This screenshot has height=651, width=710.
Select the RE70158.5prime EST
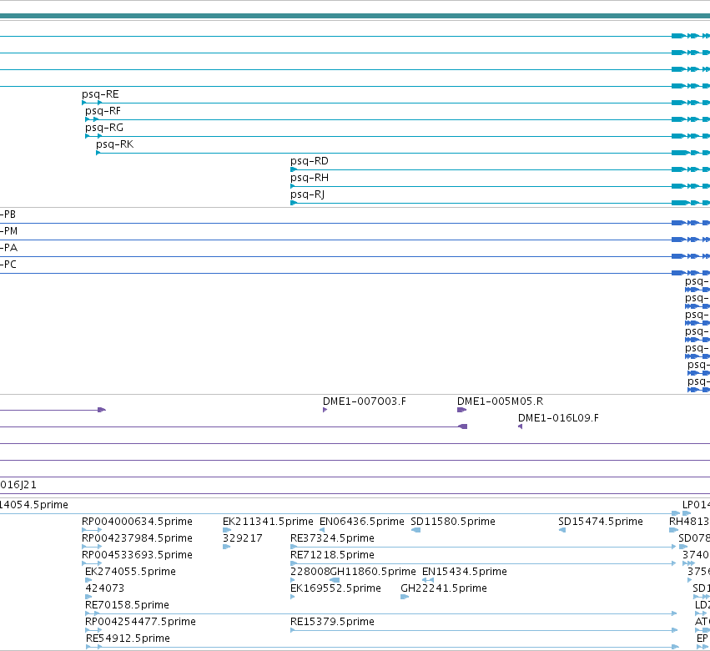[x=128, y=605]
